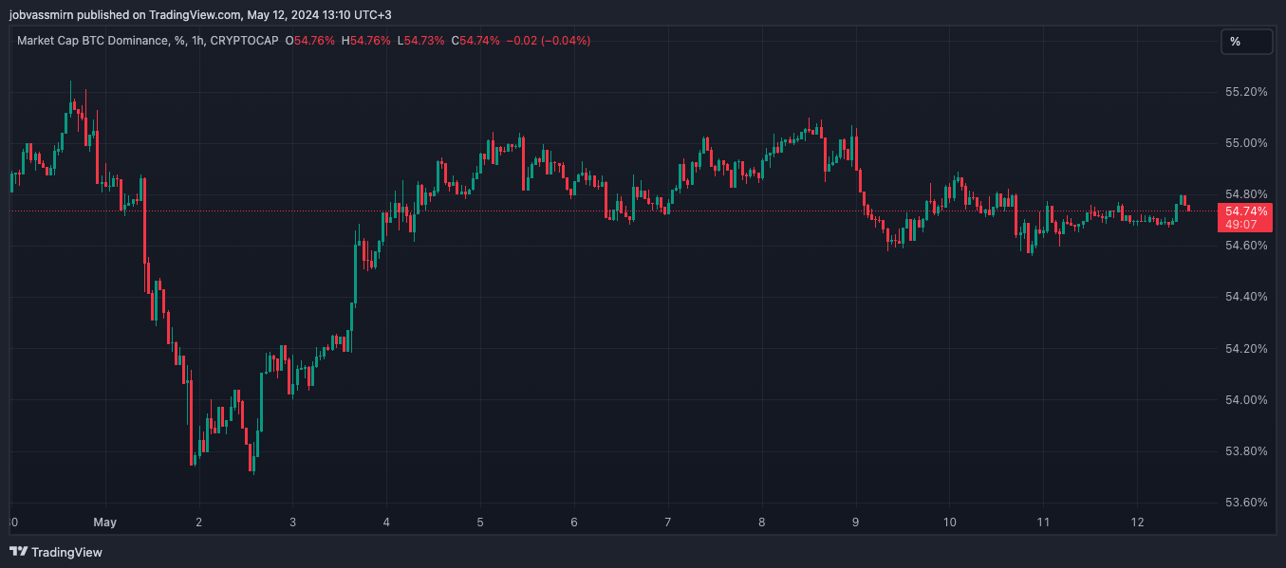Click the 55.00% price axis label

tap(1245, 143)
